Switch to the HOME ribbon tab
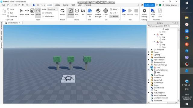Image resolution: width=193 pixels, height=108 pixels. [x=49, y=5]
